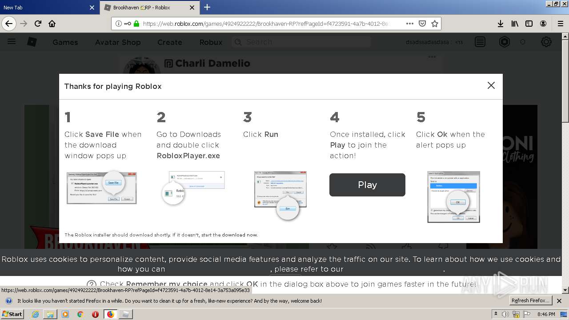The width and height of the screenshot is (569, 320).
Task: Open Windows Explorer folder in taskbar
Action: tap(50, 314)
